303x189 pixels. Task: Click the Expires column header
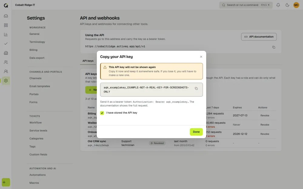click(x=237, y=108)
